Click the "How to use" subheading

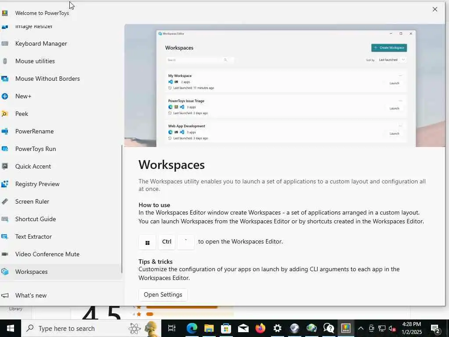pos(154,205)
